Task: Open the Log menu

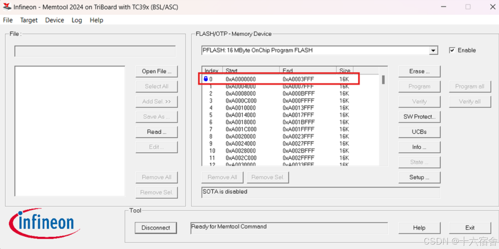Action: tap(77, 20)
